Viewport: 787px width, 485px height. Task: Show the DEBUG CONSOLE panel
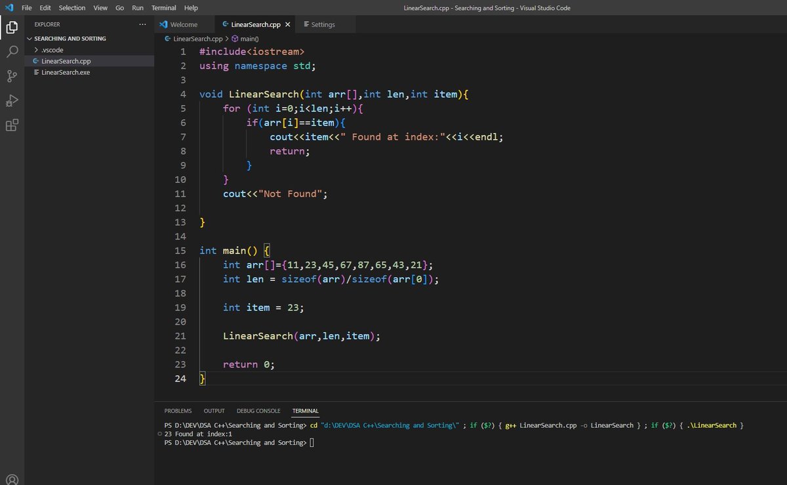(258, 411)
